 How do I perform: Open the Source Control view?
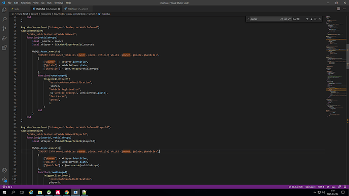pyautogui.click(x=4, y=29)
